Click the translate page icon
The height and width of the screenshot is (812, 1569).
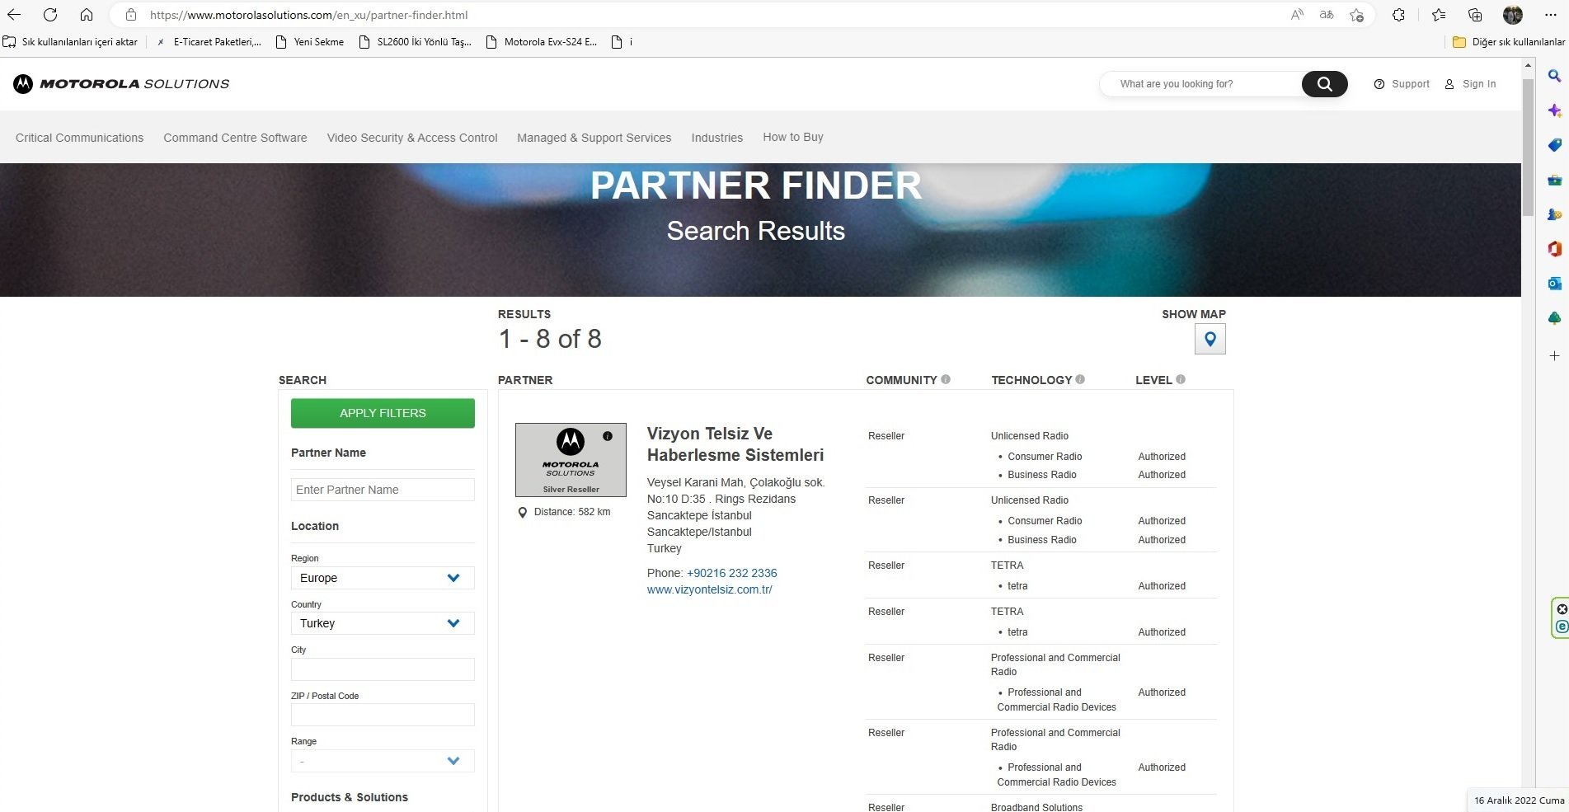coord(1327,15)
